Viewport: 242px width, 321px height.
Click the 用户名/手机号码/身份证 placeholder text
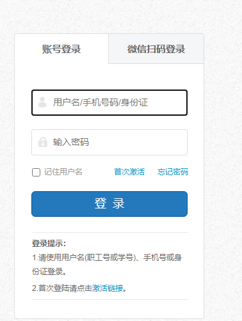point(101,102)
